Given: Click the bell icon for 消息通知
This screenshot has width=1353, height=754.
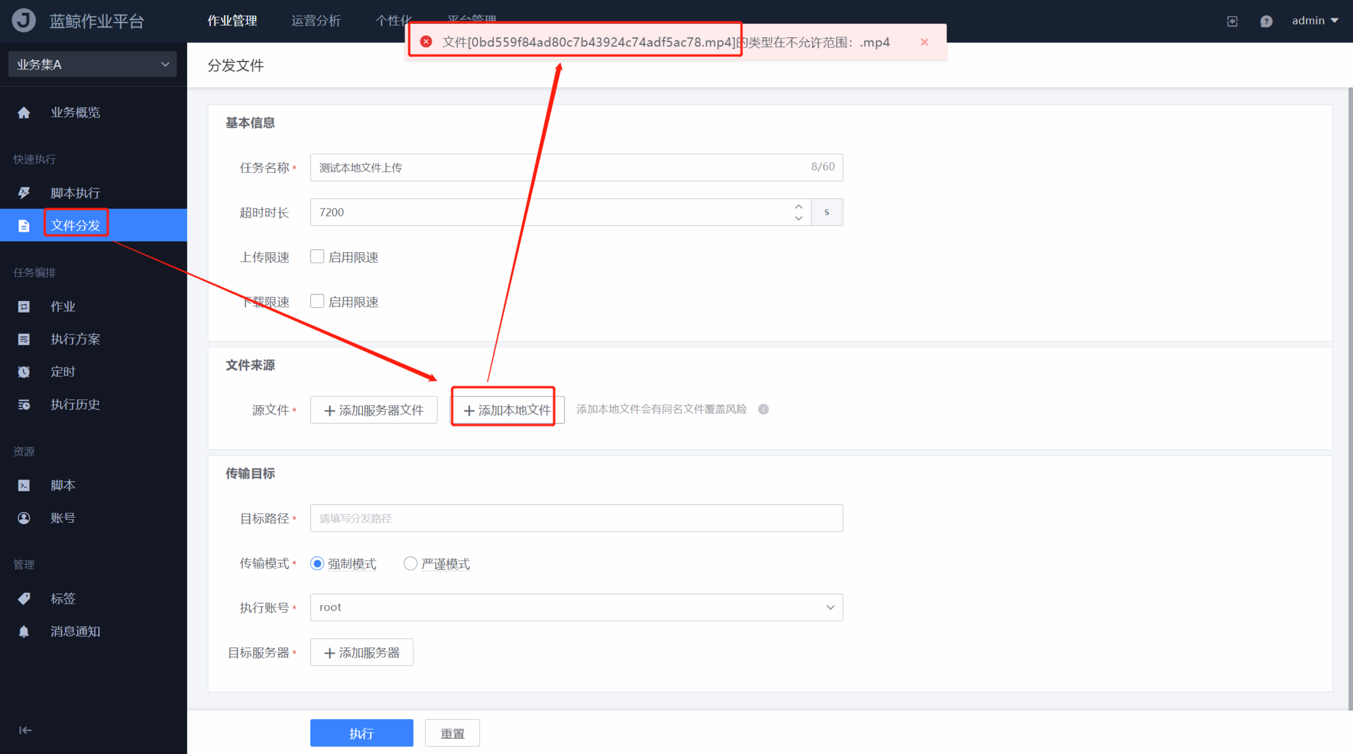Looking at the screenshot, I should pyautogui.click(x=24, y=632).
